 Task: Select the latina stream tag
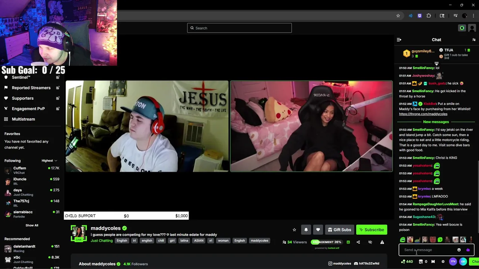pos(184,241)
